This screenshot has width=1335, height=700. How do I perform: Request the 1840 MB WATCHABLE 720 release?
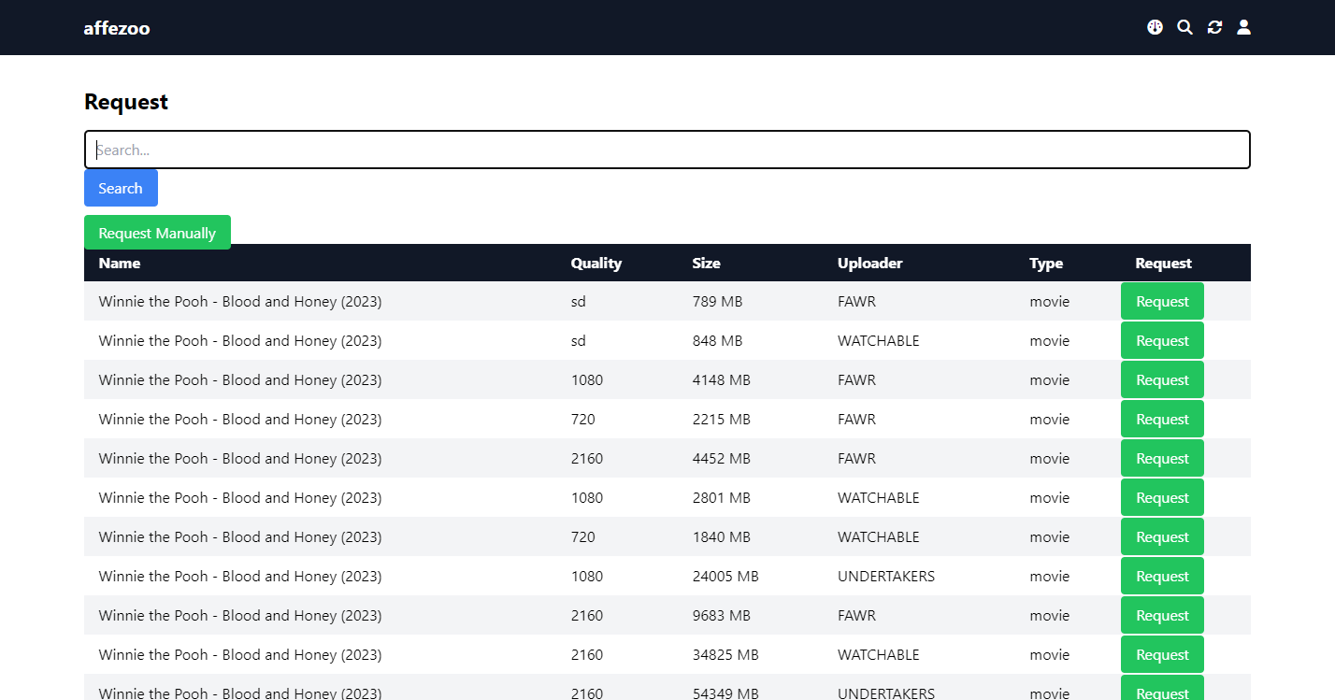tap(1162, 536)
